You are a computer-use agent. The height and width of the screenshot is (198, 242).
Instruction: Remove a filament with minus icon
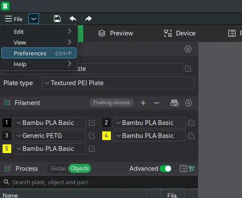click(x=157, y=103)
